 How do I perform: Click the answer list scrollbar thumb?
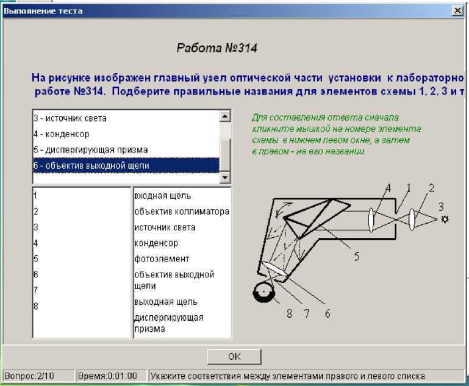(225, 154)
